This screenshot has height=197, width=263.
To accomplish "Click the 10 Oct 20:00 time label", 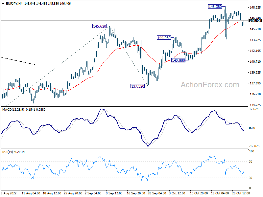I will pyautogui.click(x=199, y=193).
